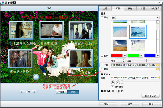
Task: Select the 图库 radio button
Action: click(102, 17)
